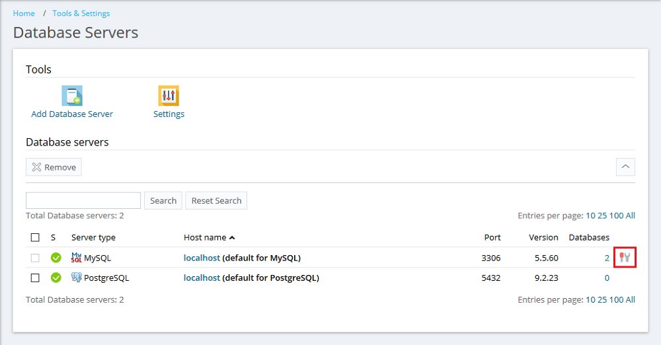Check the PostgreSQL row checkbox
This screenshot has height=345, width=661.
[35, 278]
